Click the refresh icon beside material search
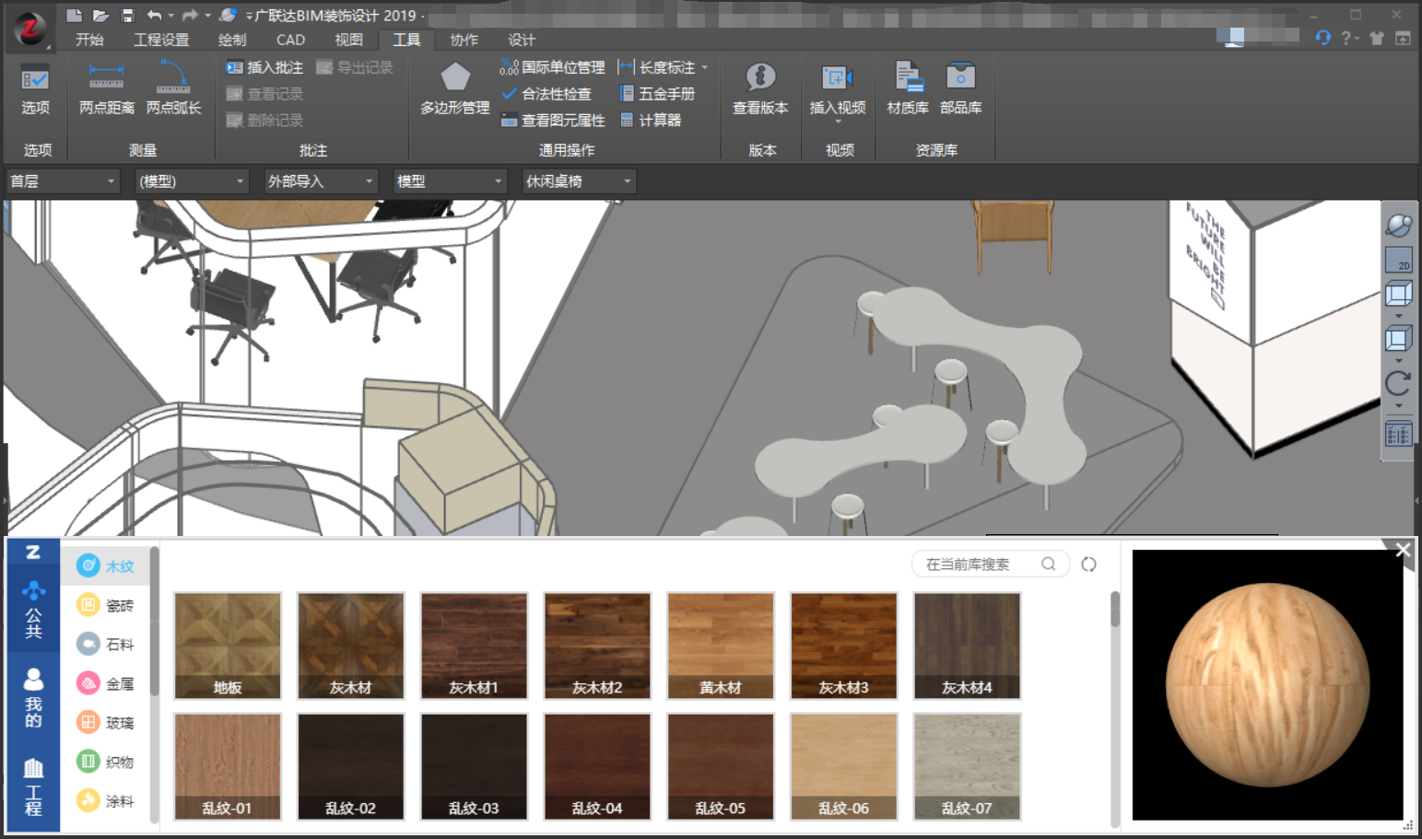Image resolution: width=1422 pixels, height=839 pixels. point(1088,565)
